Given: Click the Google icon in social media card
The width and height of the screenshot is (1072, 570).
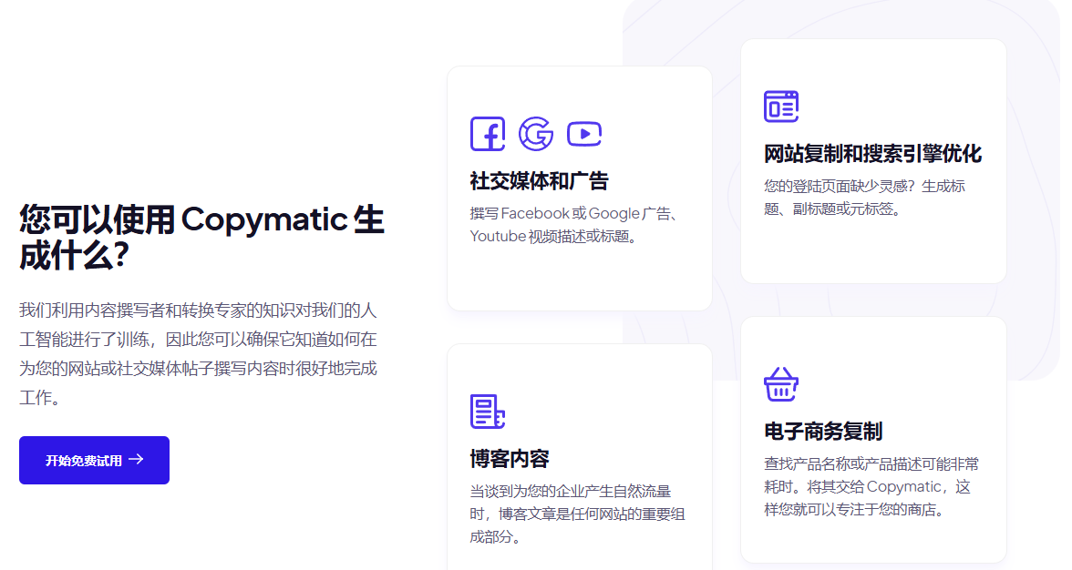Looking at the screenshot, I should [536, 134].
